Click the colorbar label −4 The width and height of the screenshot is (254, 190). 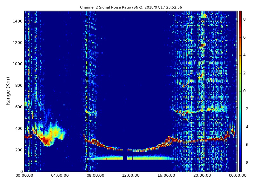pyautogui.click(x=246, y=127)
